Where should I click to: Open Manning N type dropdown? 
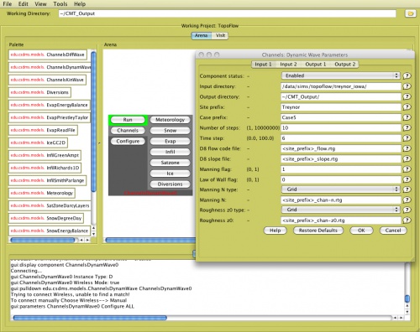click(341, 189)
